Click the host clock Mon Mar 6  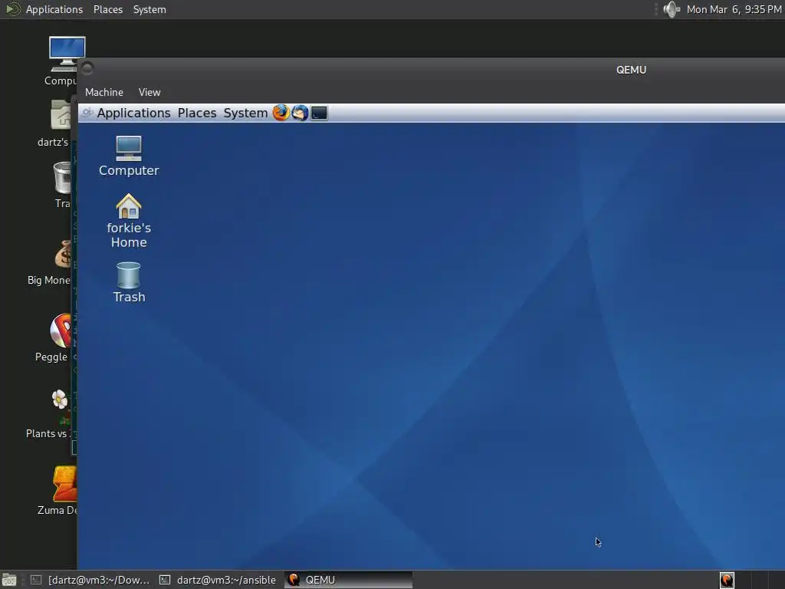[734, 9]
